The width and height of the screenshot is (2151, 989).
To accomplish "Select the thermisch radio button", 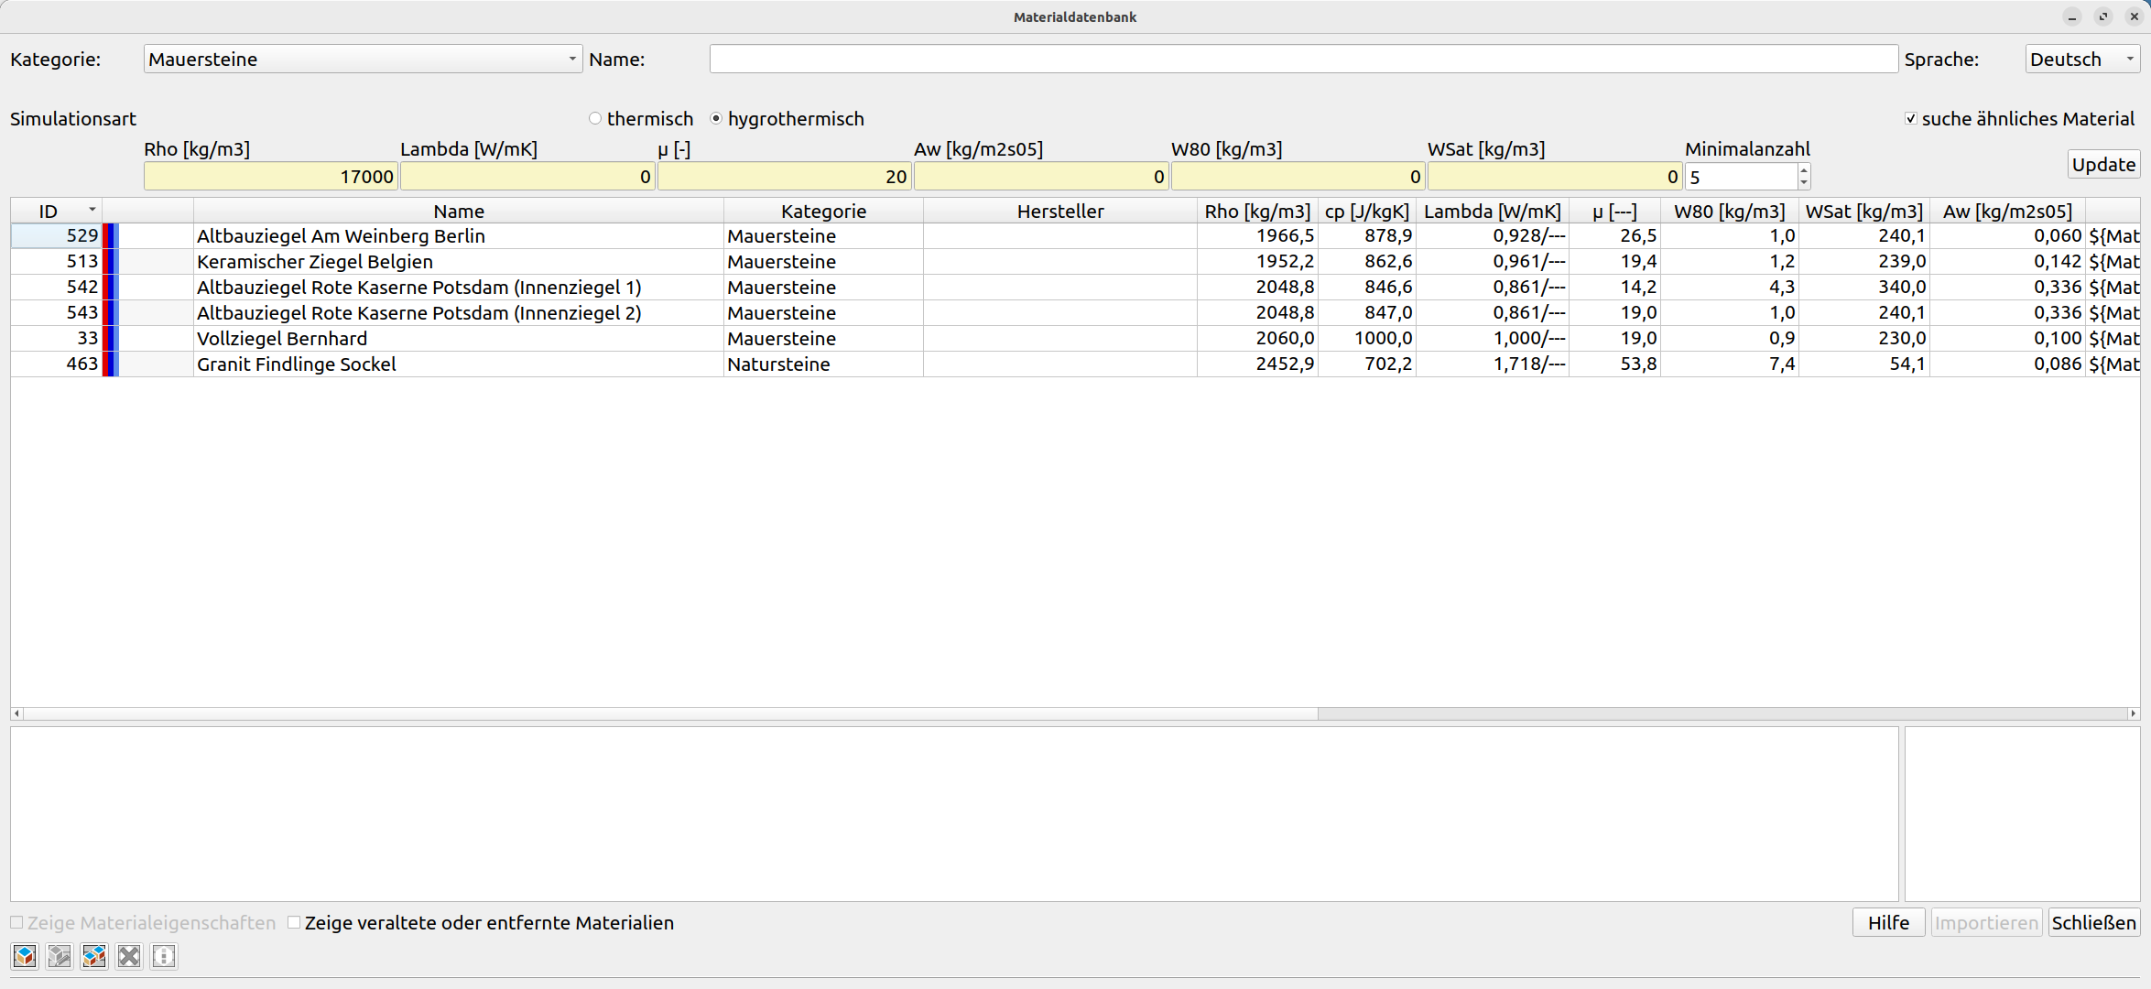I will click(595, 119).
